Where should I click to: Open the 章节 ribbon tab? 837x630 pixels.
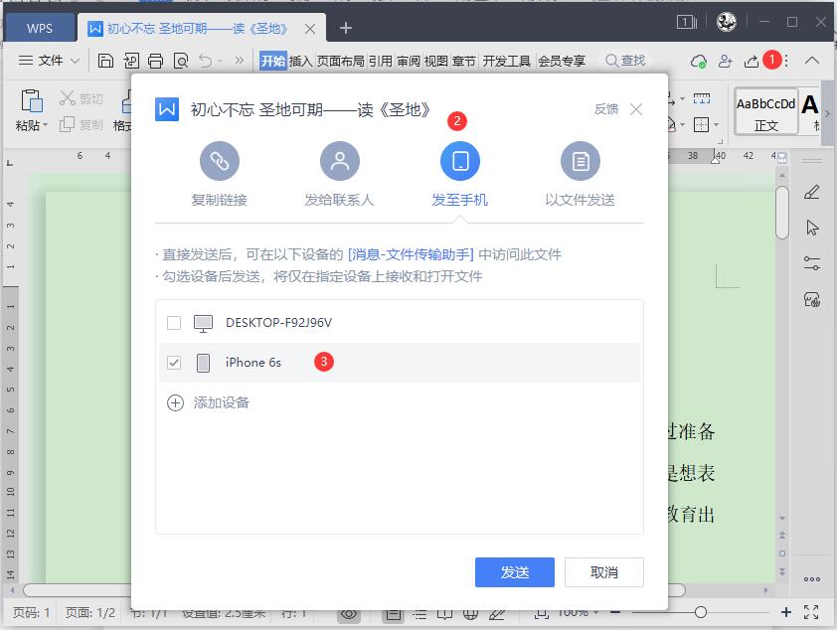click(464, 61)
